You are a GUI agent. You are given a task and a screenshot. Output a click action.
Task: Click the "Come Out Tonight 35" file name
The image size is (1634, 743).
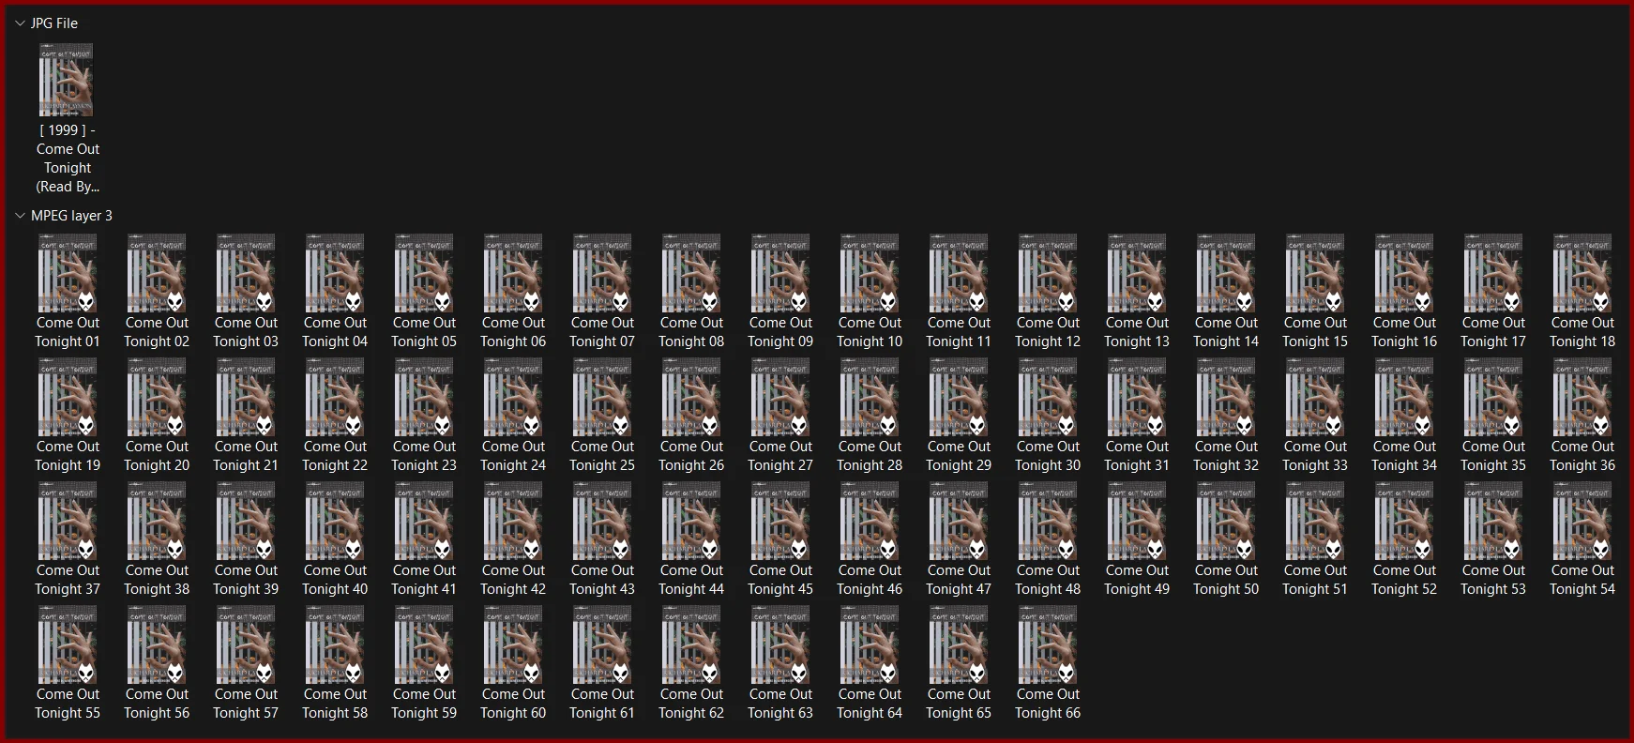1493,456
